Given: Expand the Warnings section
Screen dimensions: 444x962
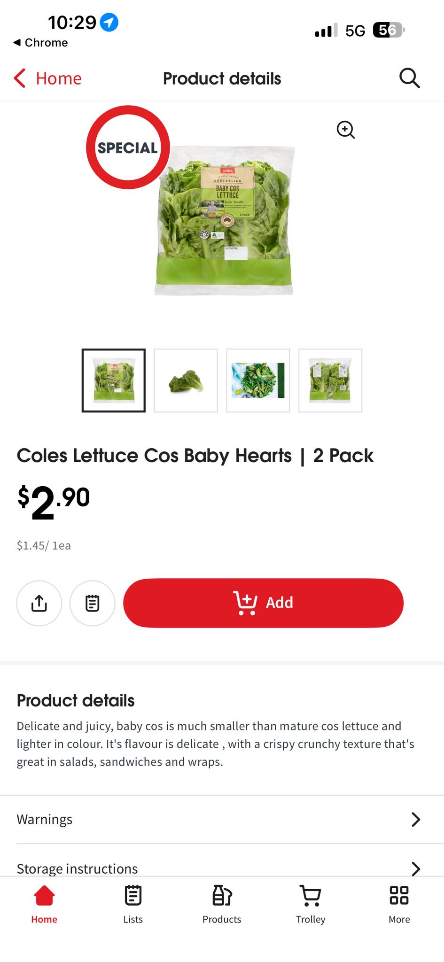Looking at the screenshot, I should tap(222, 819).
